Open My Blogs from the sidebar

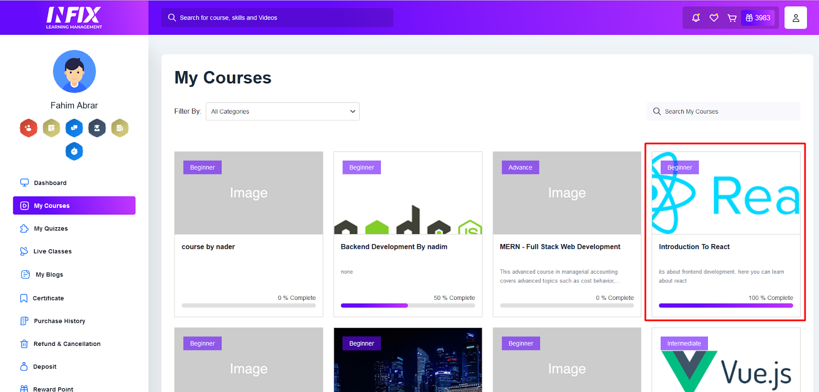point(49,275)
